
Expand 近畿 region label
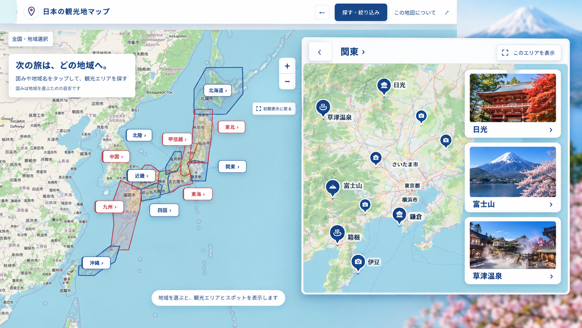141,176
